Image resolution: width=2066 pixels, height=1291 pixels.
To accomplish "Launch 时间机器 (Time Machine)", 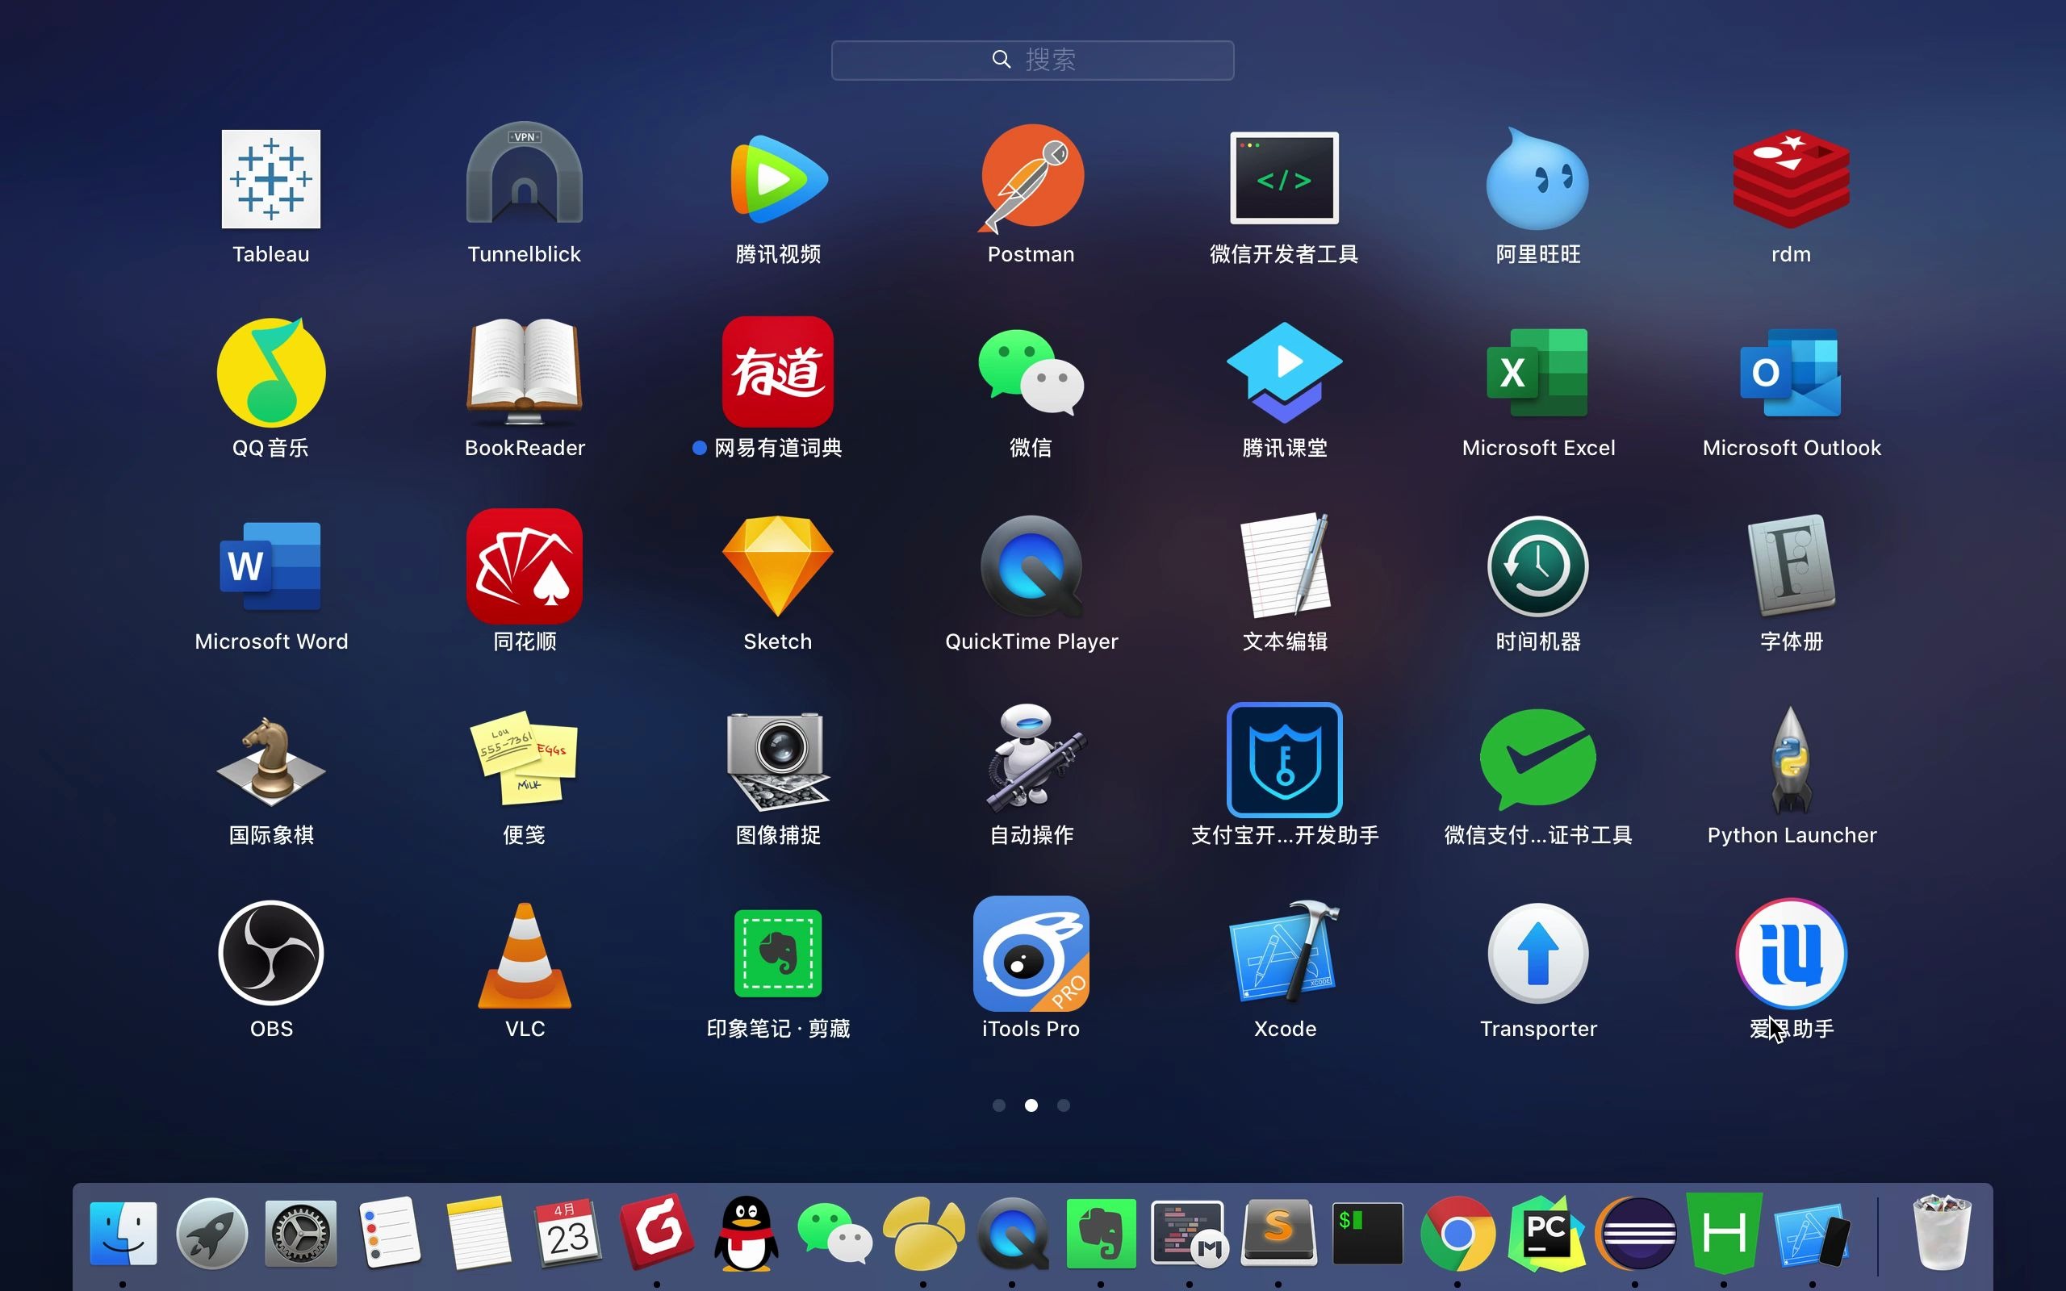I will coord(1537,566).
